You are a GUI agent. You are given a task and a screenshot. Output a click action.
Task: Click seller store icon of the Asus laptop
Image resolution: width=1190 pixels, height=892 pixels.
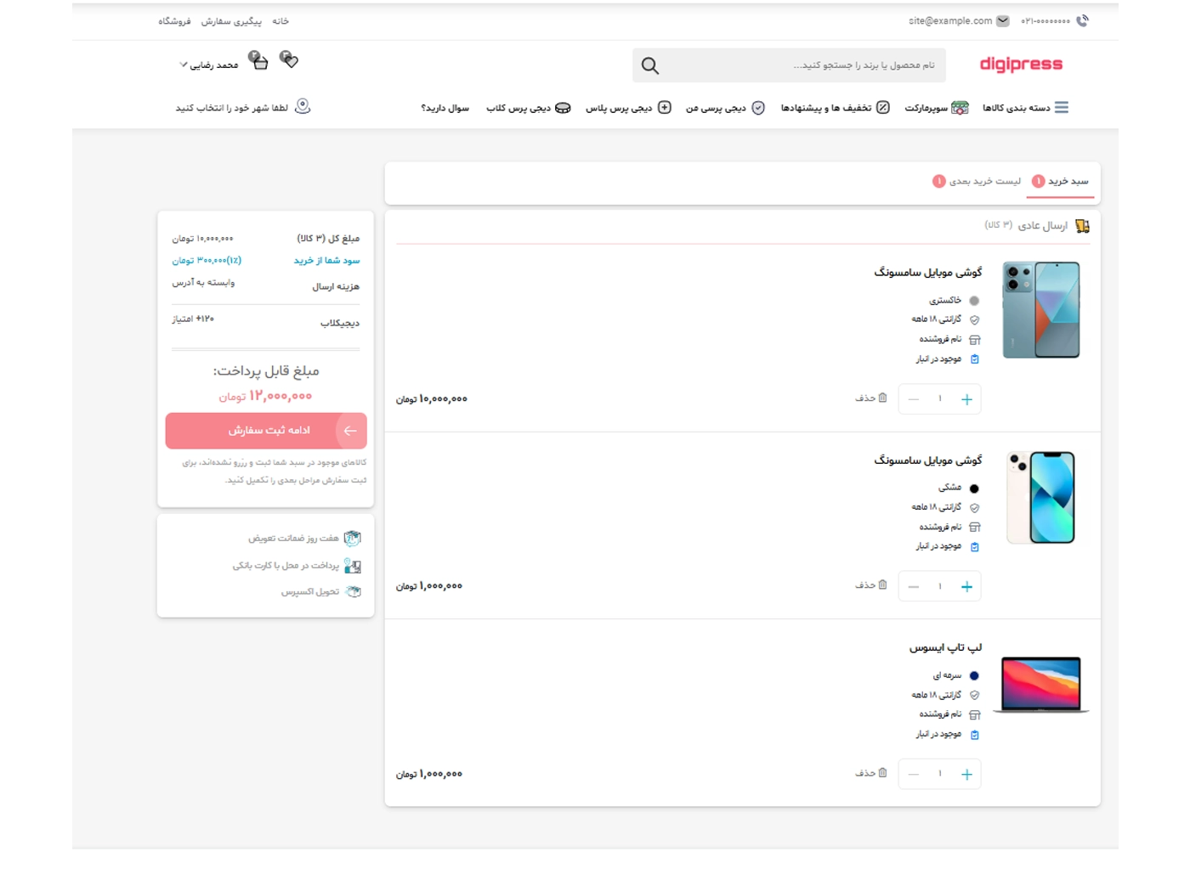[x=975, y=715]
